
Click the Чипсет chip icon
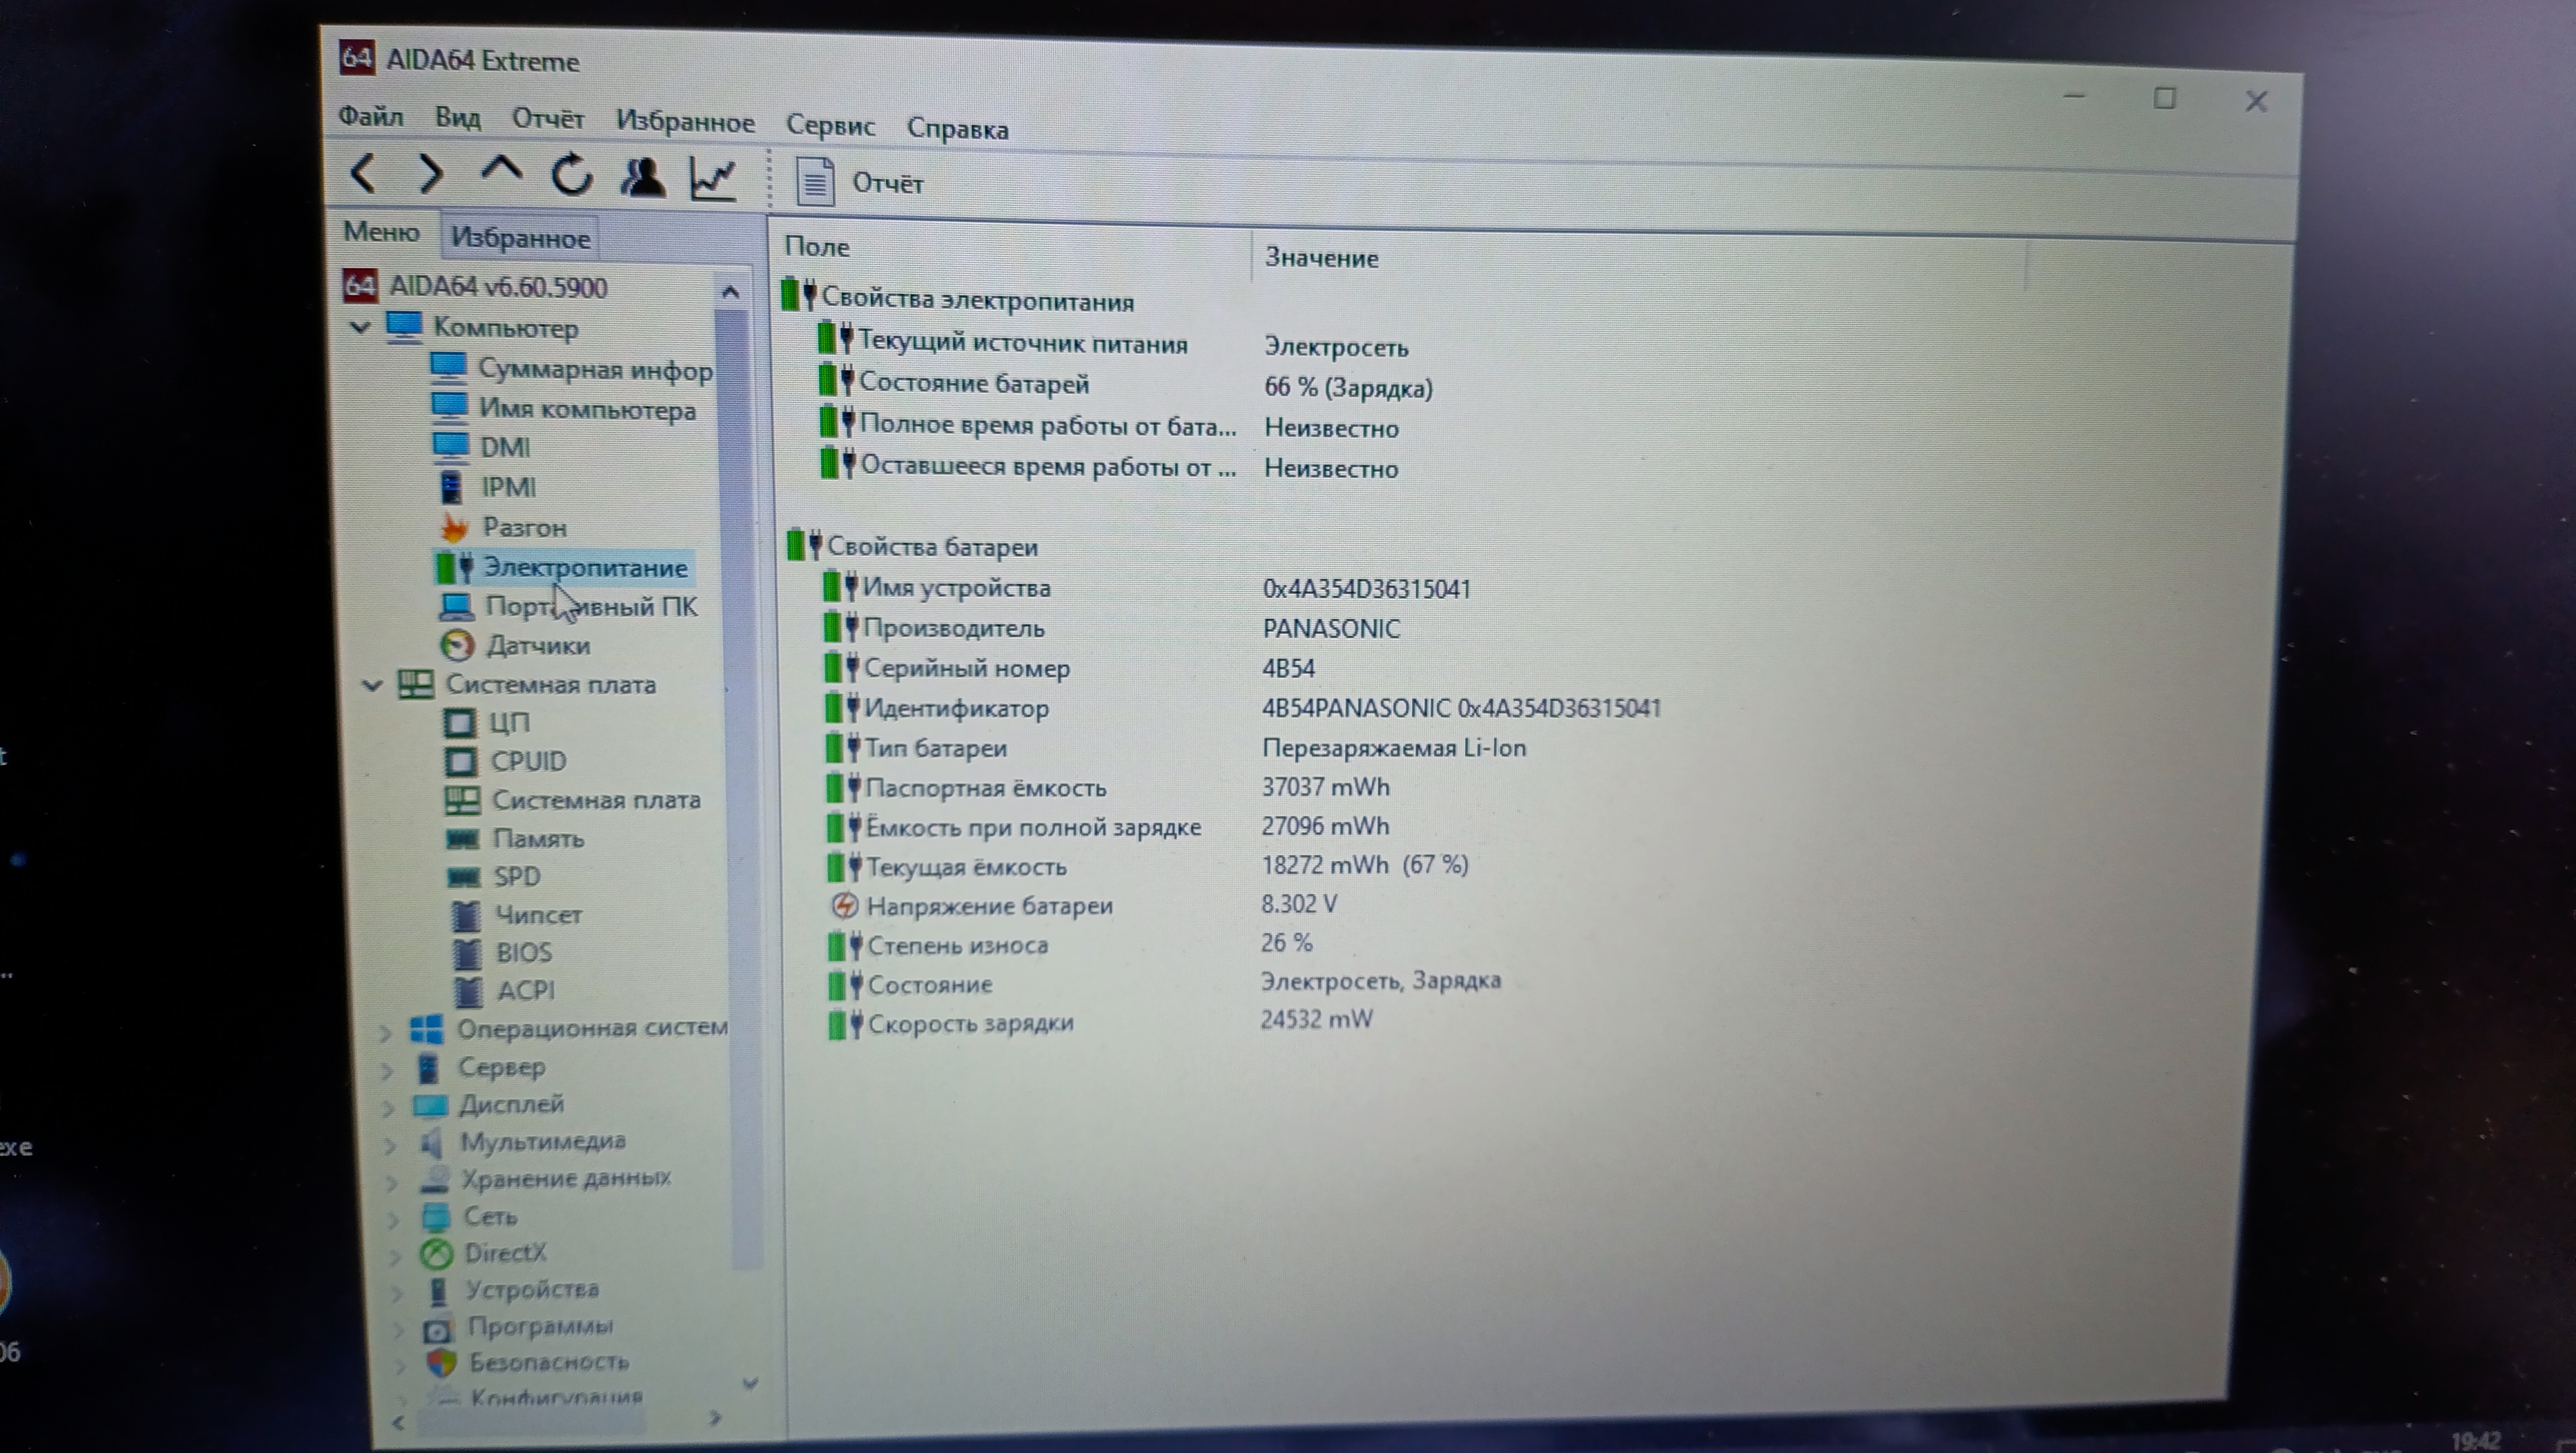466,915
